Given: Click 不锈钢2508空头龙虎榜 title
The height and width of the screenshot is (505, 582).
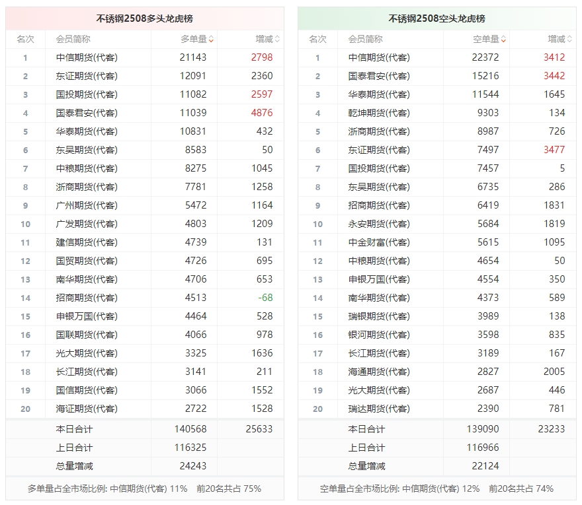Looking at the screenshot, I should click(437, 18).
